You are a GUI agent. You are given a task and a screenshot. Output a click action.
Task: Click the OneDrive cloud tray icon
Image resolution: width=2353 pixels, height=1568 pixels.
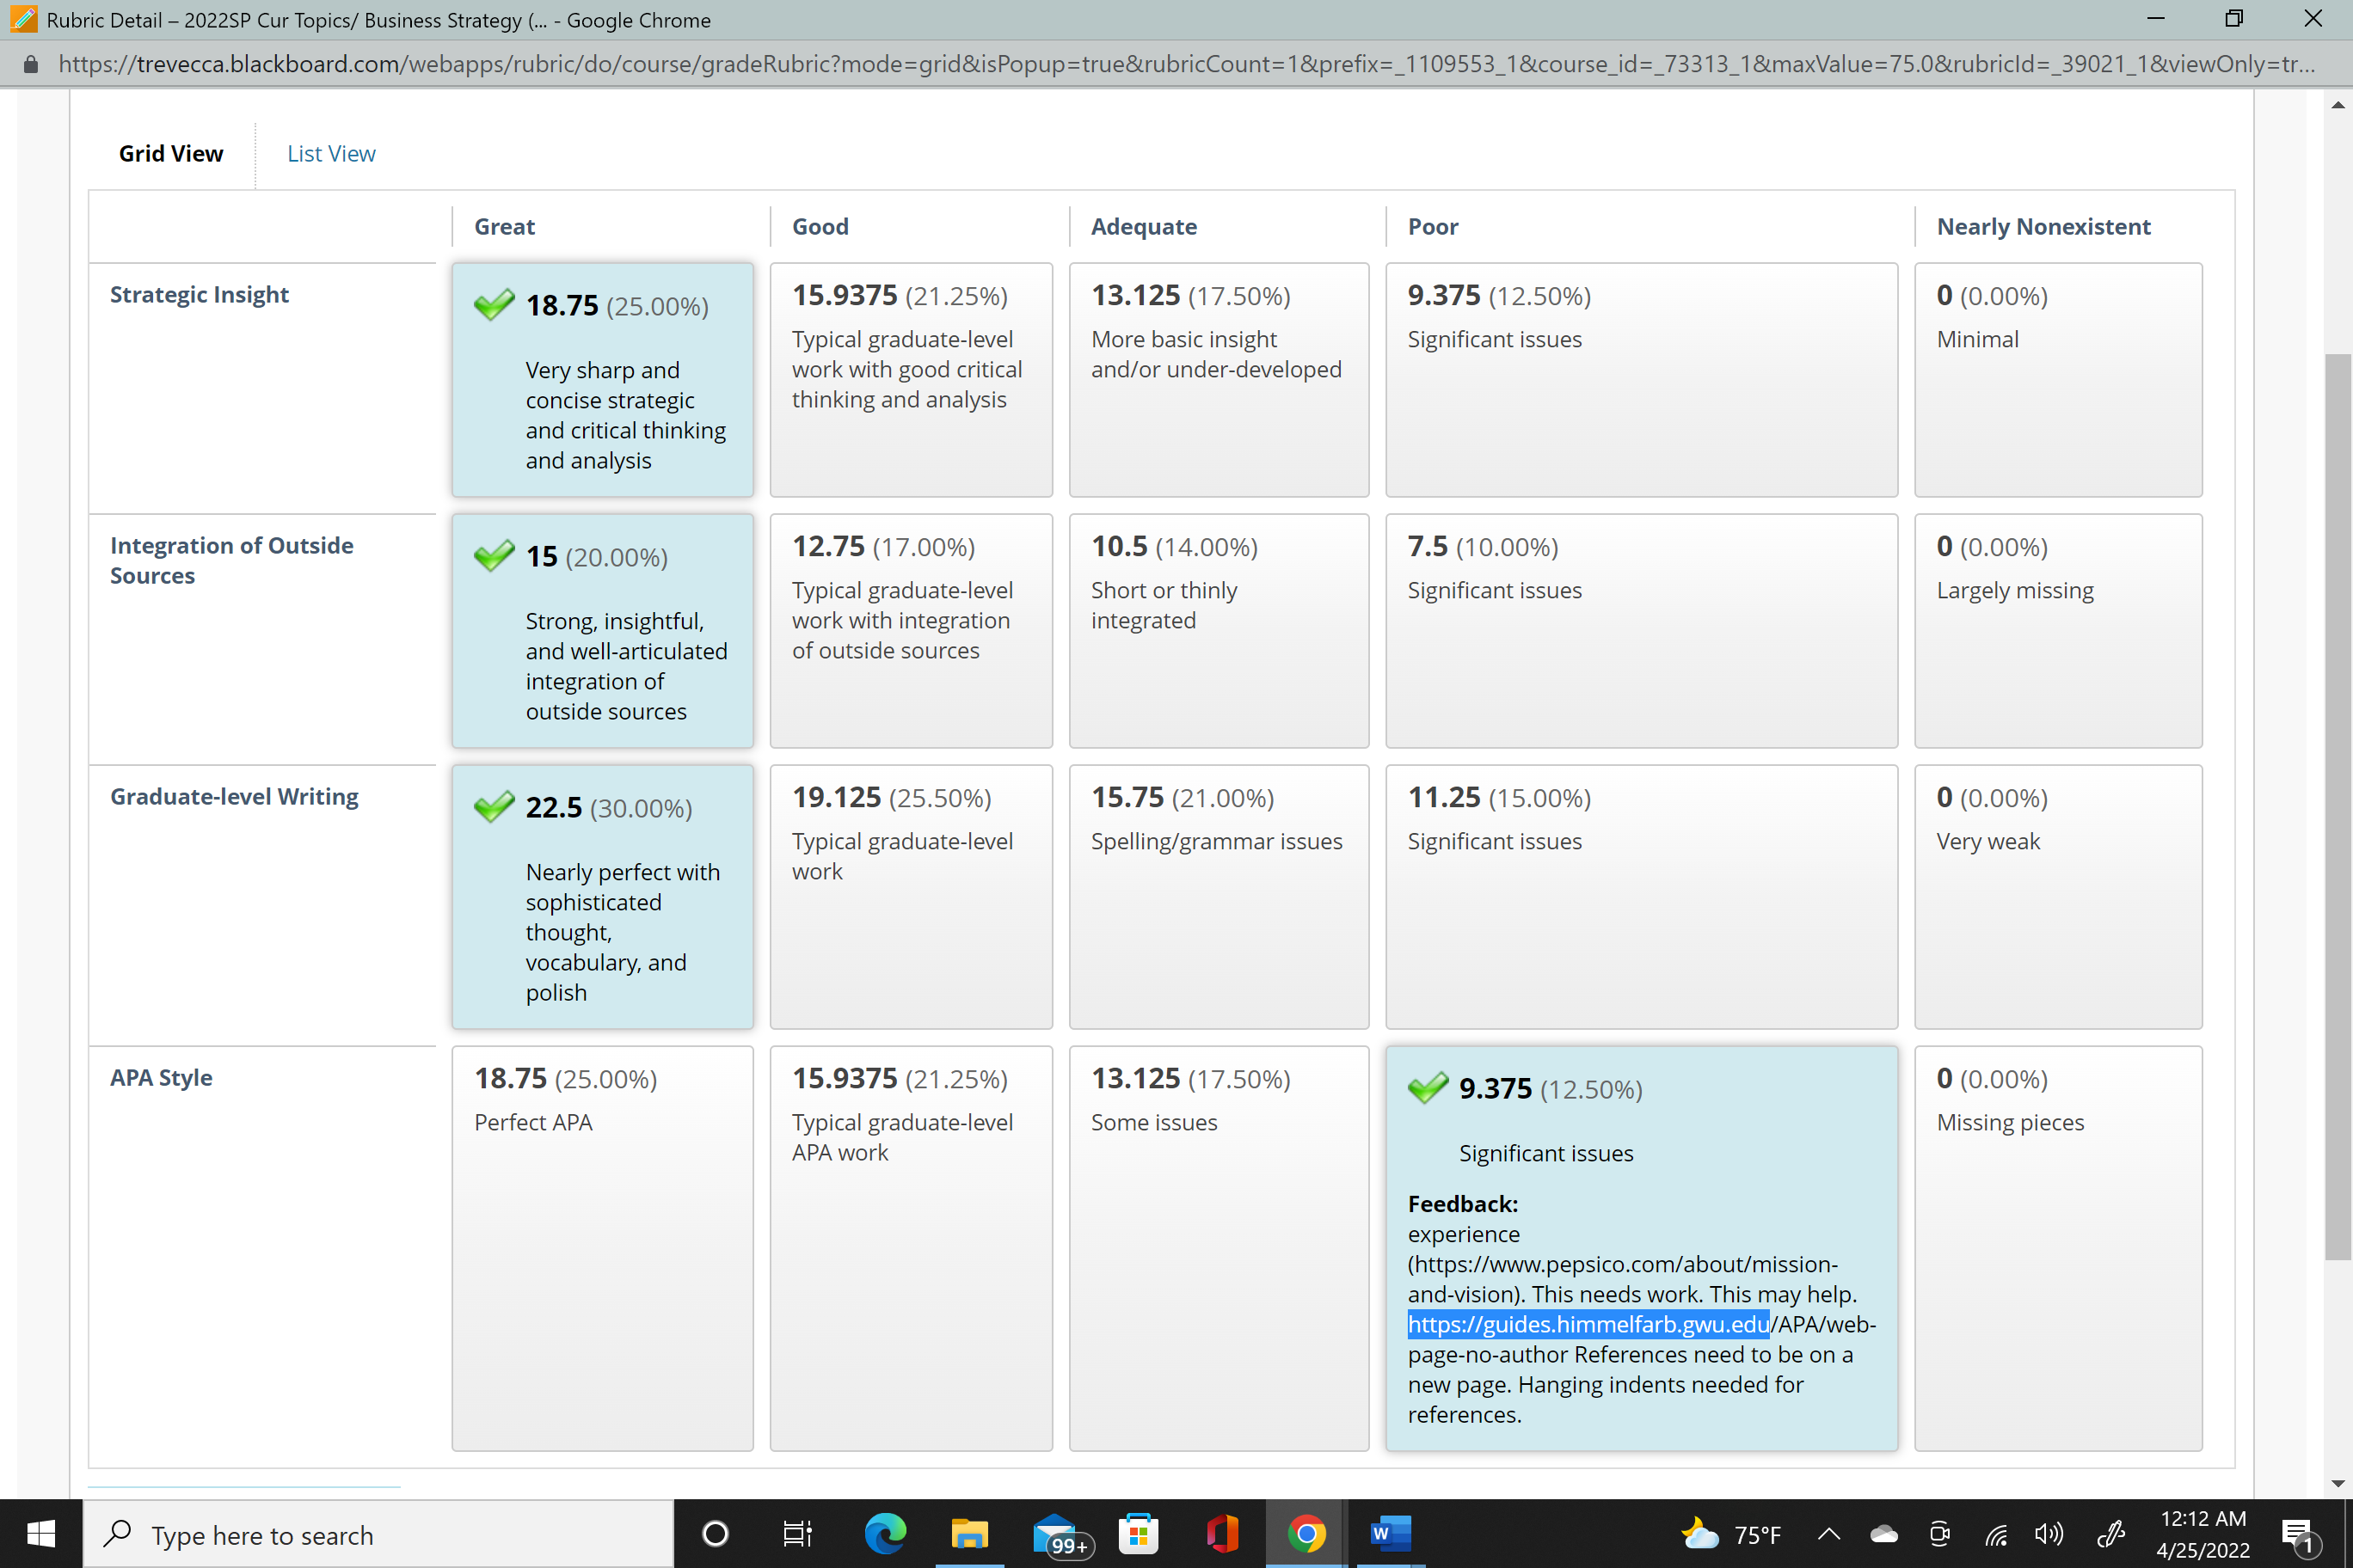(1883, 1534)
